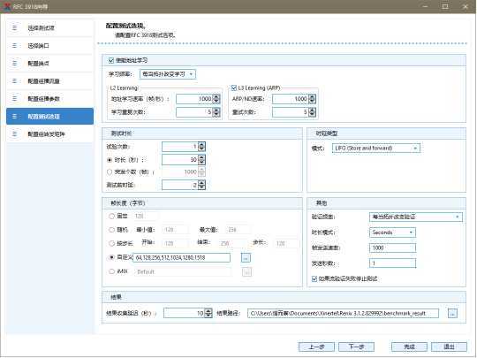Click the 下一步 (Next) button
This screenshot has height=358, width=477.
coord(356,347)
